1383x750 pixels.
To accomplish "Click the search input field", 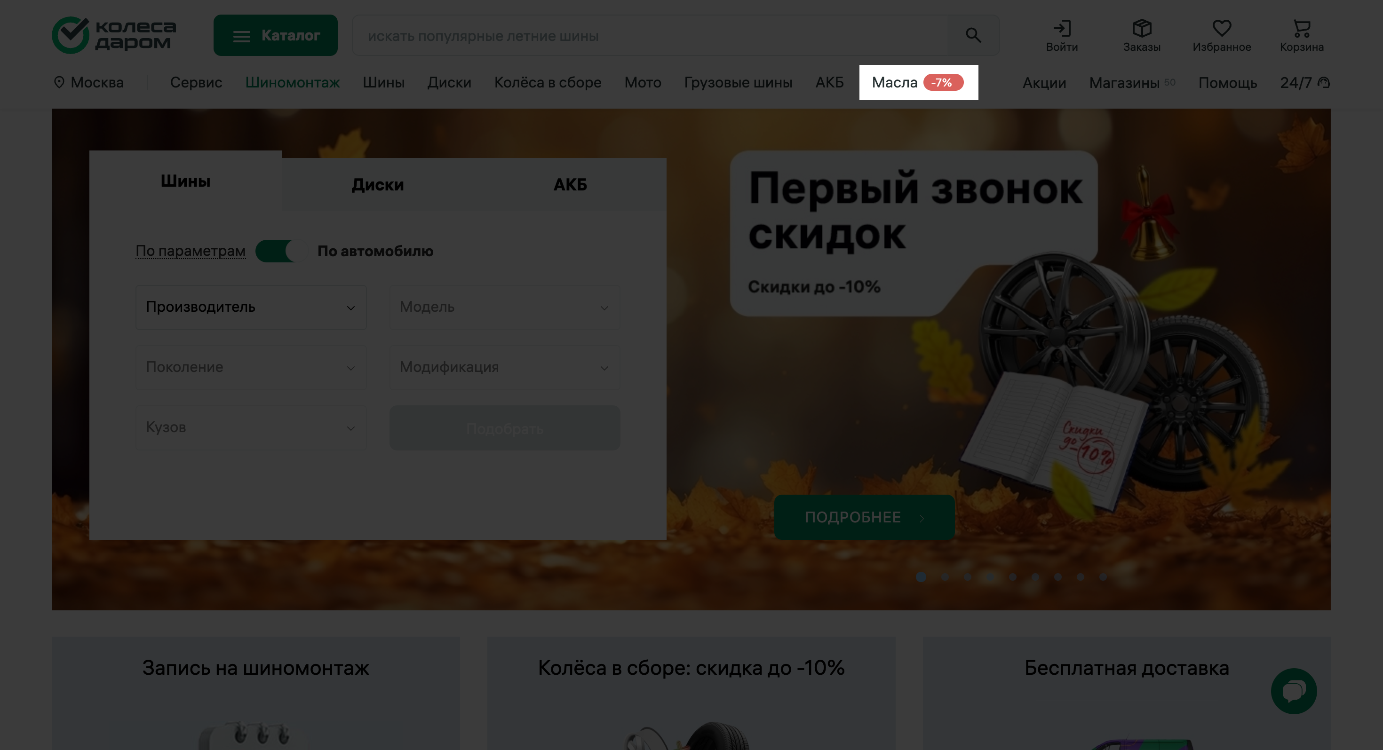I will tap(655, 36).
